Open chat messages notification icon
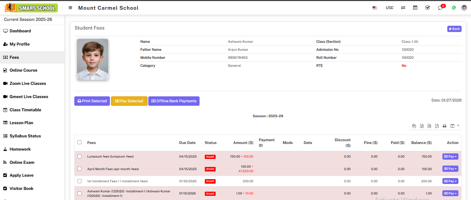The width and height of the screenshot is (471, 200). coord(440,8)
